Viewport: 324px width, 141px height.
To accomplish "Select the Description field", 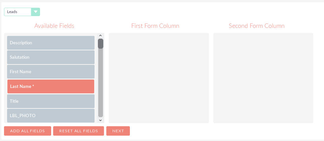I will click(51, 43).
